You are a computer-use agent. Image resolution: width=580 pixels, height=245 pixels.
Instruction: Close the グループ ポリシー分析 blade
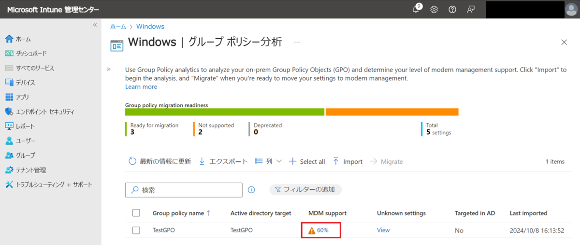coord(564,42)
